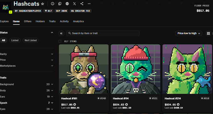
Task: Open Hashcat #214 title link
Action: [173, 98]
